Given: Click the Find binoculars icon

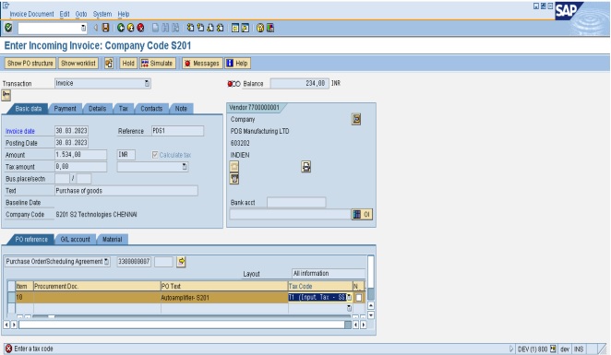Looking at the screenshot, I should [165, 28].
